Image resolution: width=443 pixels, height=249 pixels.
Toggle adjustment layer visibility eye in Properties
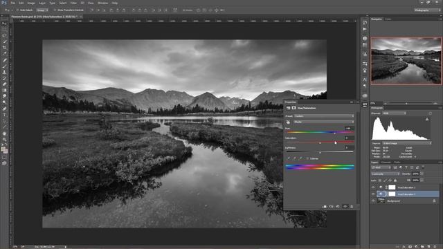pyautogui.click(x=345, y=207)
